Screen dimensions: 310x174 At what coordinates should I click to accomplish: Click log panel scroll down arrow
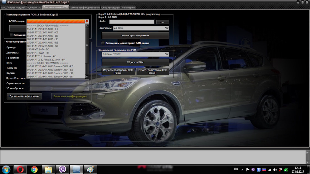(307, 162)
